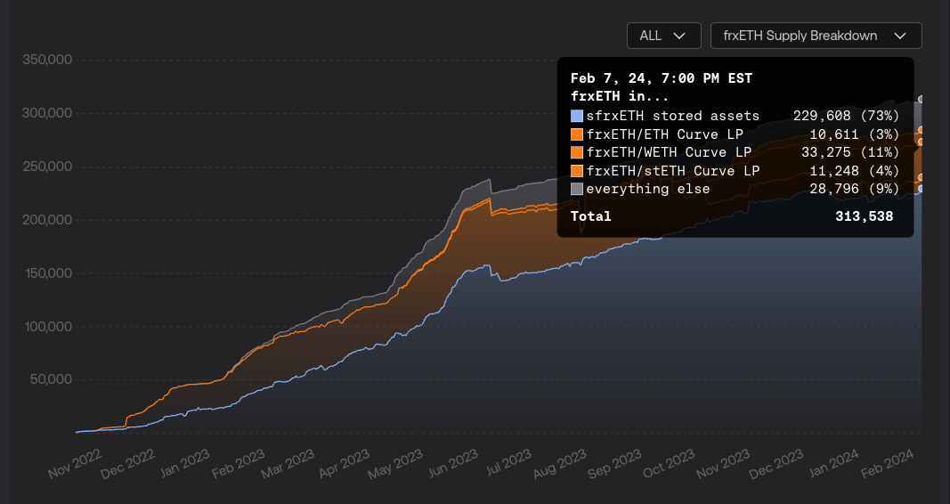Click the 350,000 y-axis label
Screen dimensions: 950x504
(x=46, y=60)
